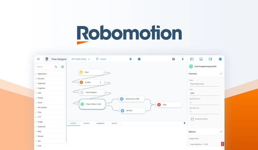Enable the Continue On Error checkbox
Screen dimensions: 258x150
192,119
